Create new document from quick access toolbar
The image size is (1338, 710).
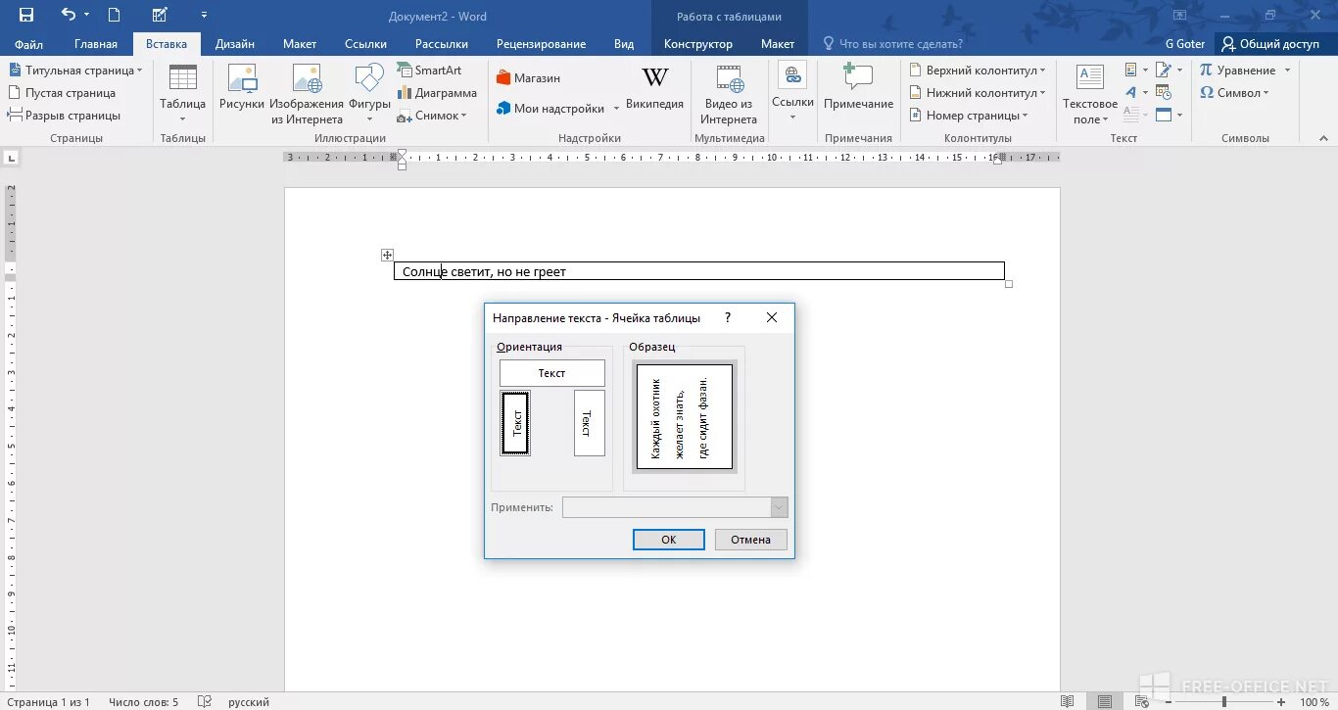click(115, 15)
